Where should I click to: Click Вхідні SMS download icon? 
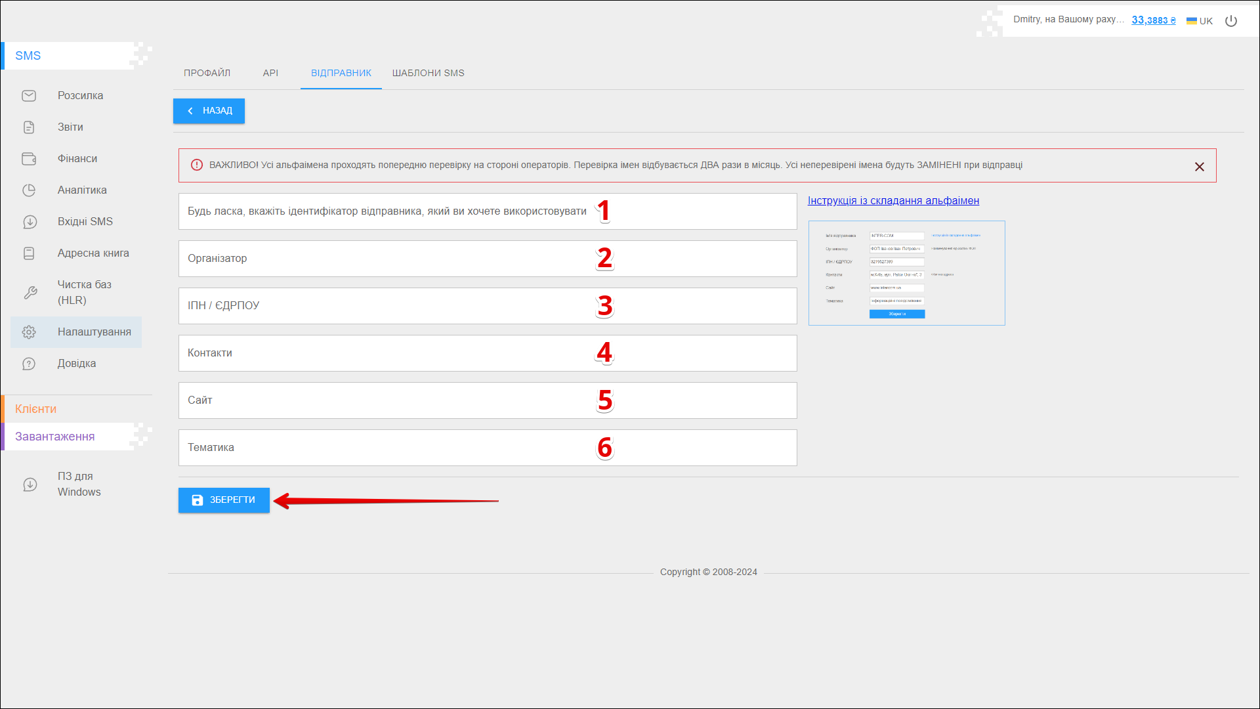tap(30, 222)
